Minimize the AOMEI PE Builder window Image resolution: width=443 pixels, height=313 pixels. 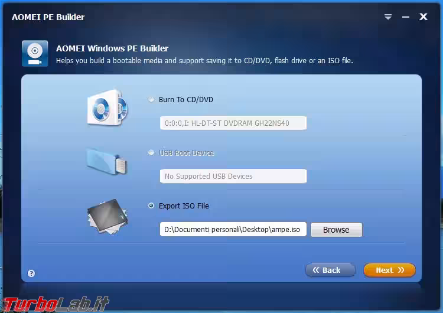406,17
